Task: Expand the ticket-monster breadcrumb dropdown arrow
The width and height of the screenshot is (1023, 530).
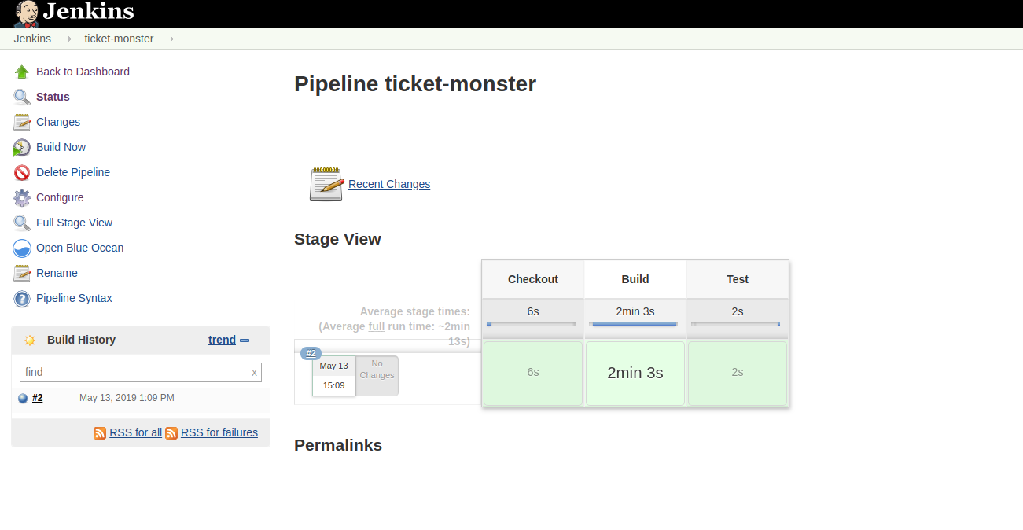Action: (x=172, y=39)
